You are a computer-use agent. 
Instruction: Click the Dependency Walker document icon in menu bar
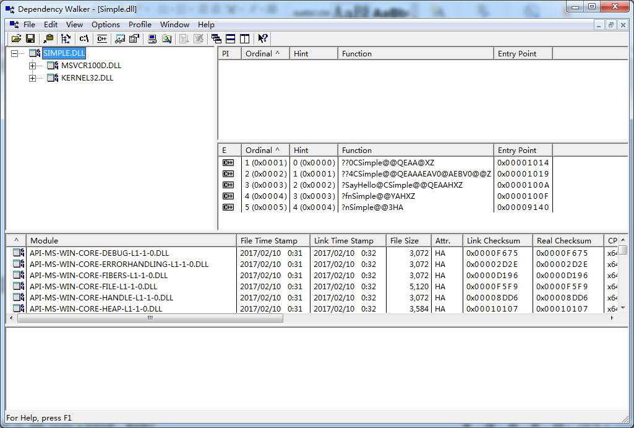tap(14, 25)
